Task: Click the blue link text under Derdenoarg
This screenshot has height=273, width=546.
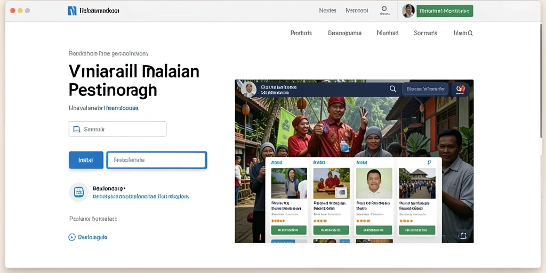Action: pos(141,196)
